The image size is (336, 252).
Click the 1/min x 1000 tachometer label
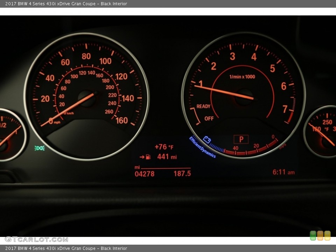pyautogui.click(x=242, y=77)
